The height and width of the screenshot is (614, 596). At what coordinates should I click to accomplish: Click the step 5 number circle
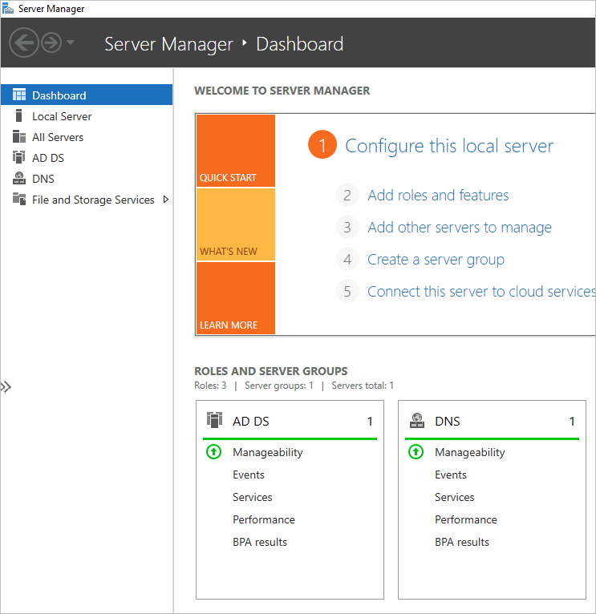347,291
